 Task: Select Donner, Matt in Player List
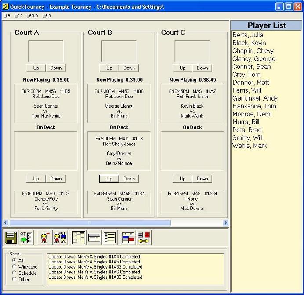pyautogui.click(x=251, y=83)
